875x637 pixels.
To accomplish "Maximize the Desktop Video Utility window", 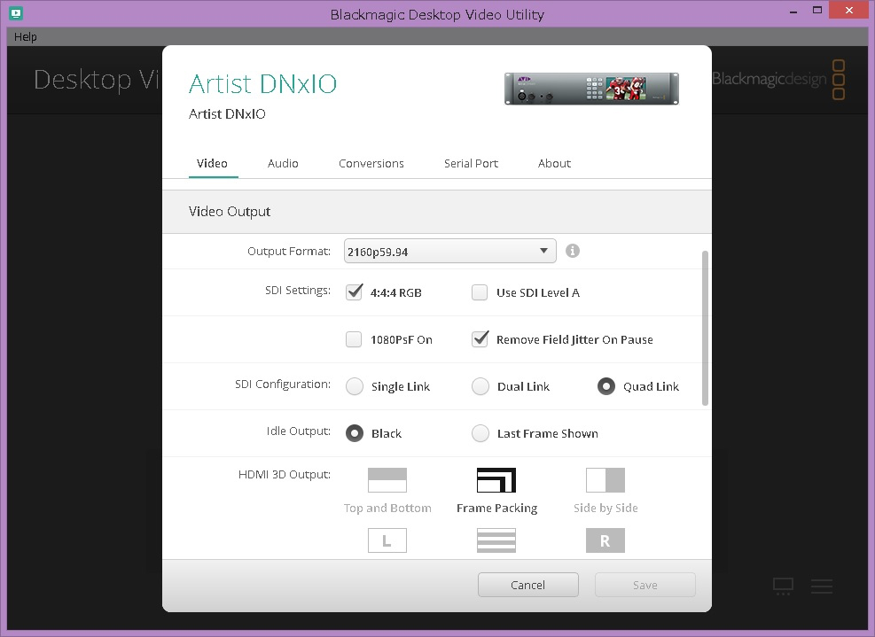I will click(817, 10).
